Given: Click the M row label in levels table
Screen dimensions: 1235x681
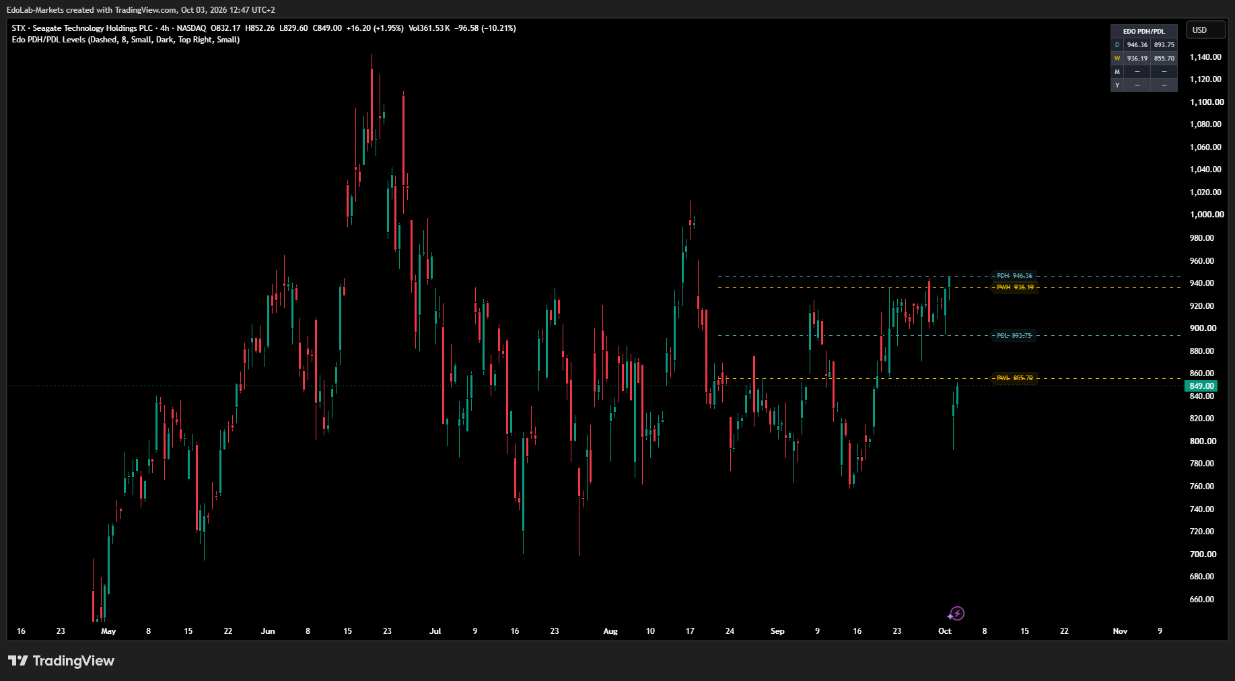Looking at the screenshot, I should [1117, 72].
